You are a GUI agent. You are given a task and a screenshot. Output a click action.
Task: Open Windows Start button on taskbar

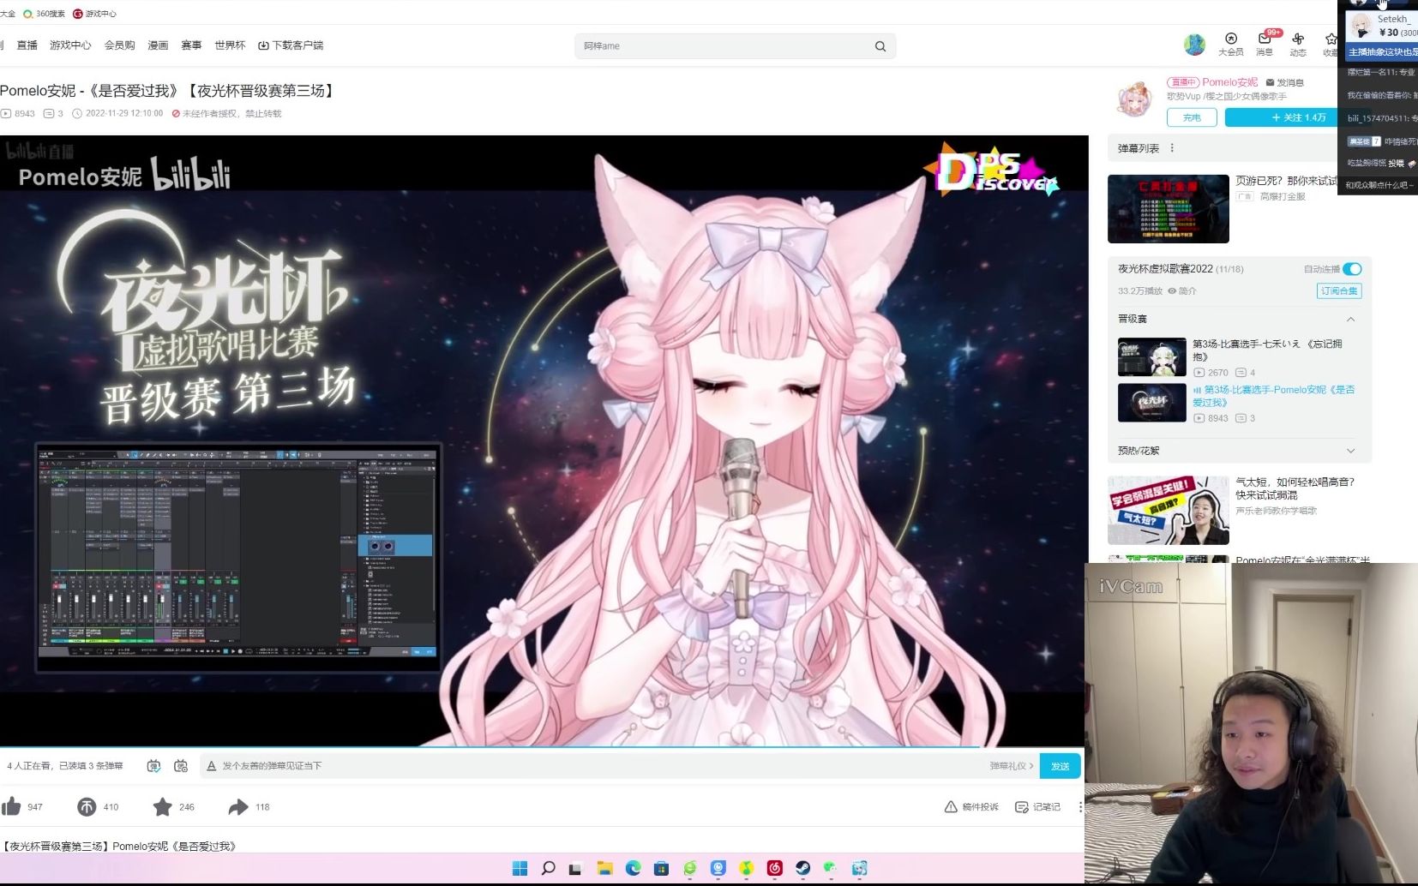click(x=520, y=869)
